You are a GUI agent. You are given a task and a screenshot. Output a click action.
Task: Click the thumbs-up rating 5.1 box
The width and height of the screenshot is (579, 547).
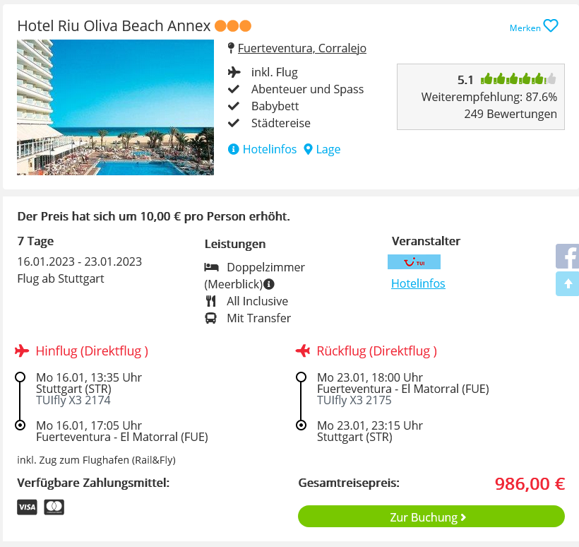tap(481, 97)
